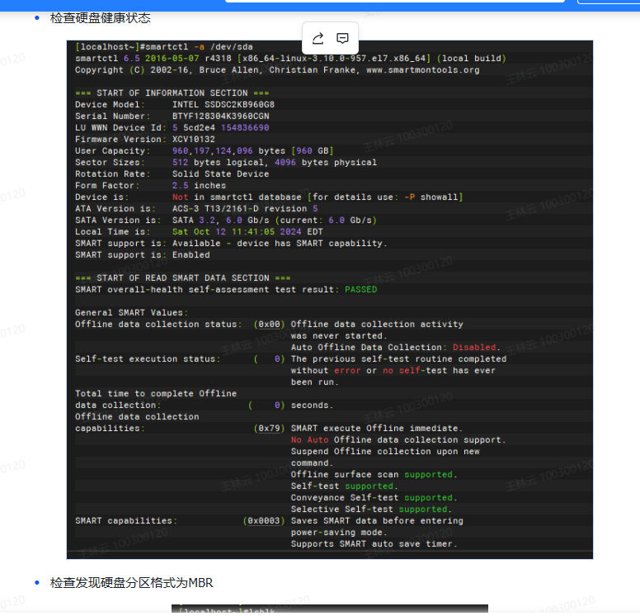Click "No Auto Offline data collection support." line

pyautogui.click(x=398, y=440)
